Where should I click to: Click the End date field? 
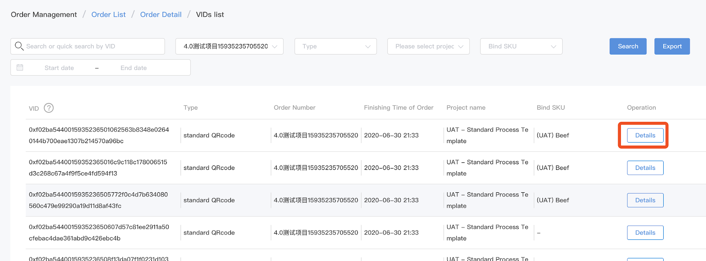coord(134,68)
